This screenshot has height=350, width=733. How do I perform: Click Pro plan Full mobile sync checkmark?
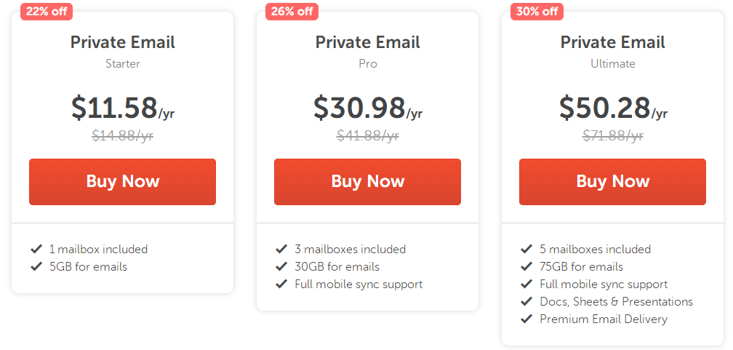point(281,284)
